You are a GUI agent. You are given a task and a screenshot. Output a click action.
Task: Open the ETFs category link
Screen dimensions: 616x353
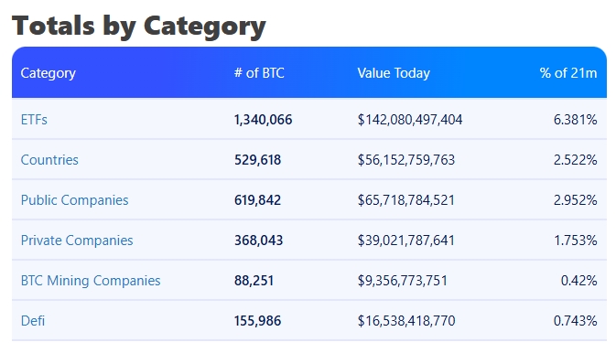coord(34,120)
